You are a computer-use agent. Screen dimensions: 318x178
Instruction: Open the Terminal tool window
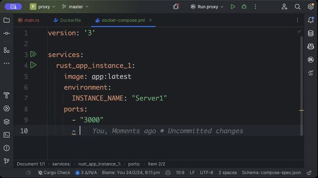tap(6, 135)
